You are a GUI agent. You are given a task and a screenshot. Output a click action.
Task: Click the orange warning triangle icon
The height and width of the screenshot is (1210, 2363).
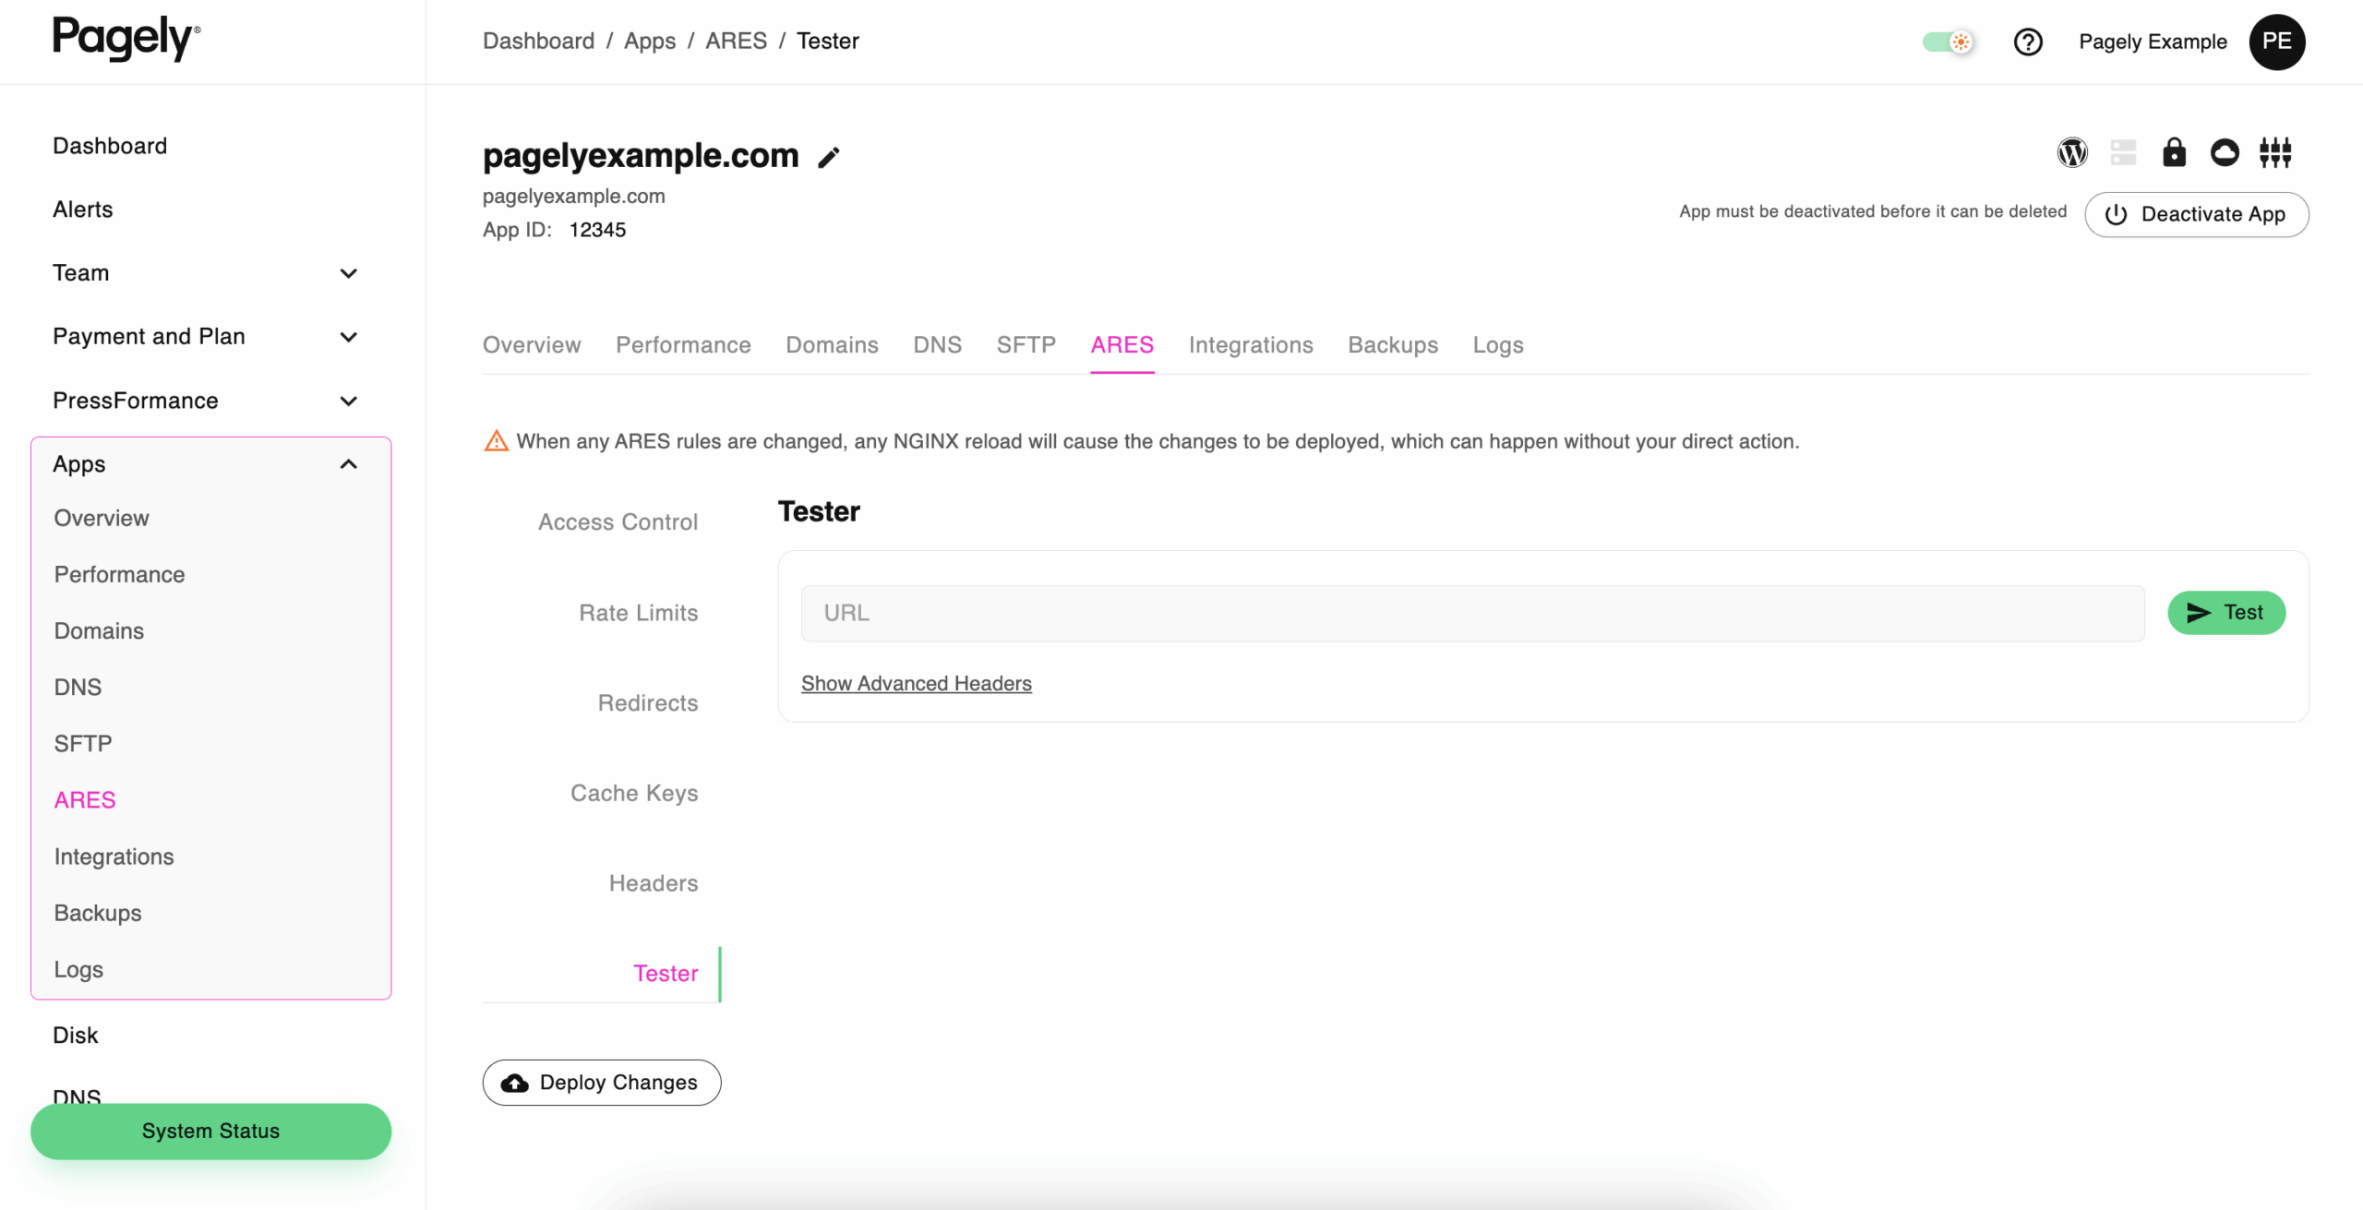(x=497, y=441)
